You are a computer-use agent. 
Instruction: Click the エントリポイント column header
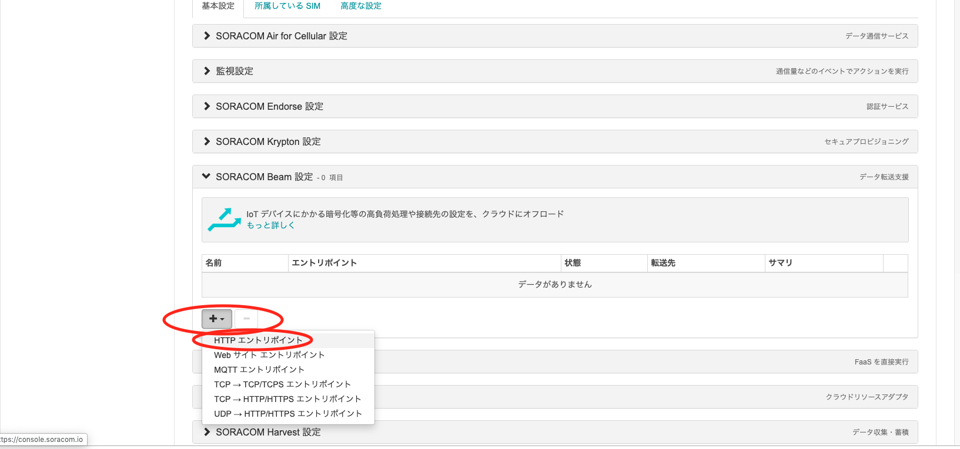point(424,263)
